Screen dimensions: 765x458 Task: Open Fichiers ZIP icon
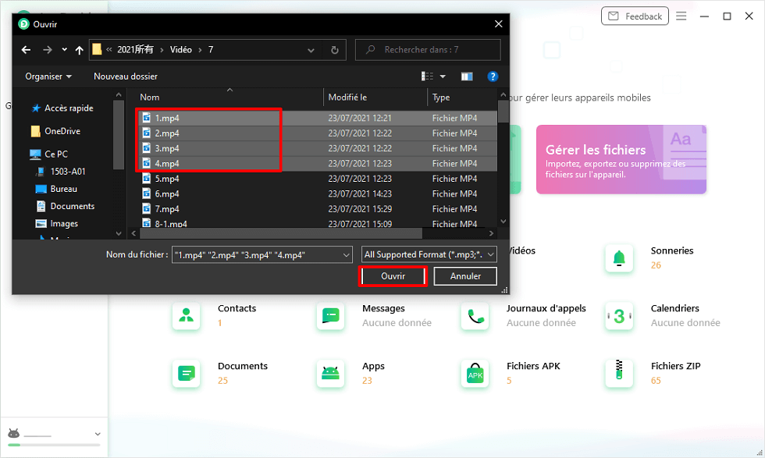(619, 374)
